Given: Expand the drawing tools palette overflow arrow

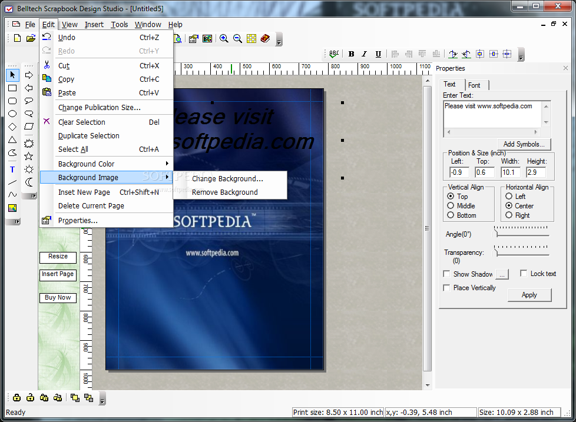Looking at the screenshot, I should coord(13,222).
